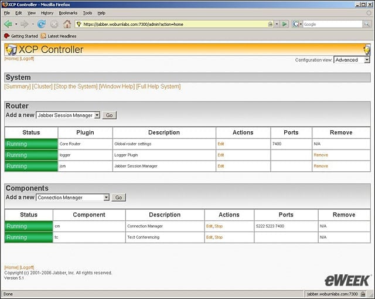Viewport: 375px width, 299px height.
Task: Edit the jsm plugin
Action: (x=221, y=166)
